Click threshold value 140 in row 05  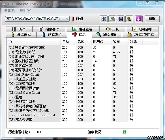tap(96, 61)
